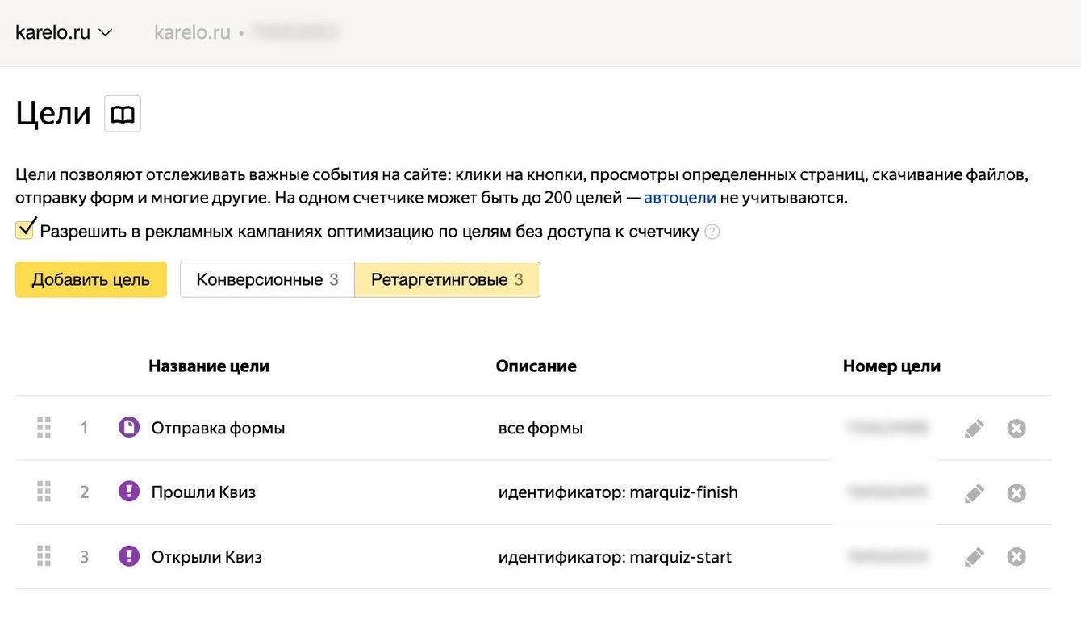Delete the Прошли Квиз goal

[1016, 492]
